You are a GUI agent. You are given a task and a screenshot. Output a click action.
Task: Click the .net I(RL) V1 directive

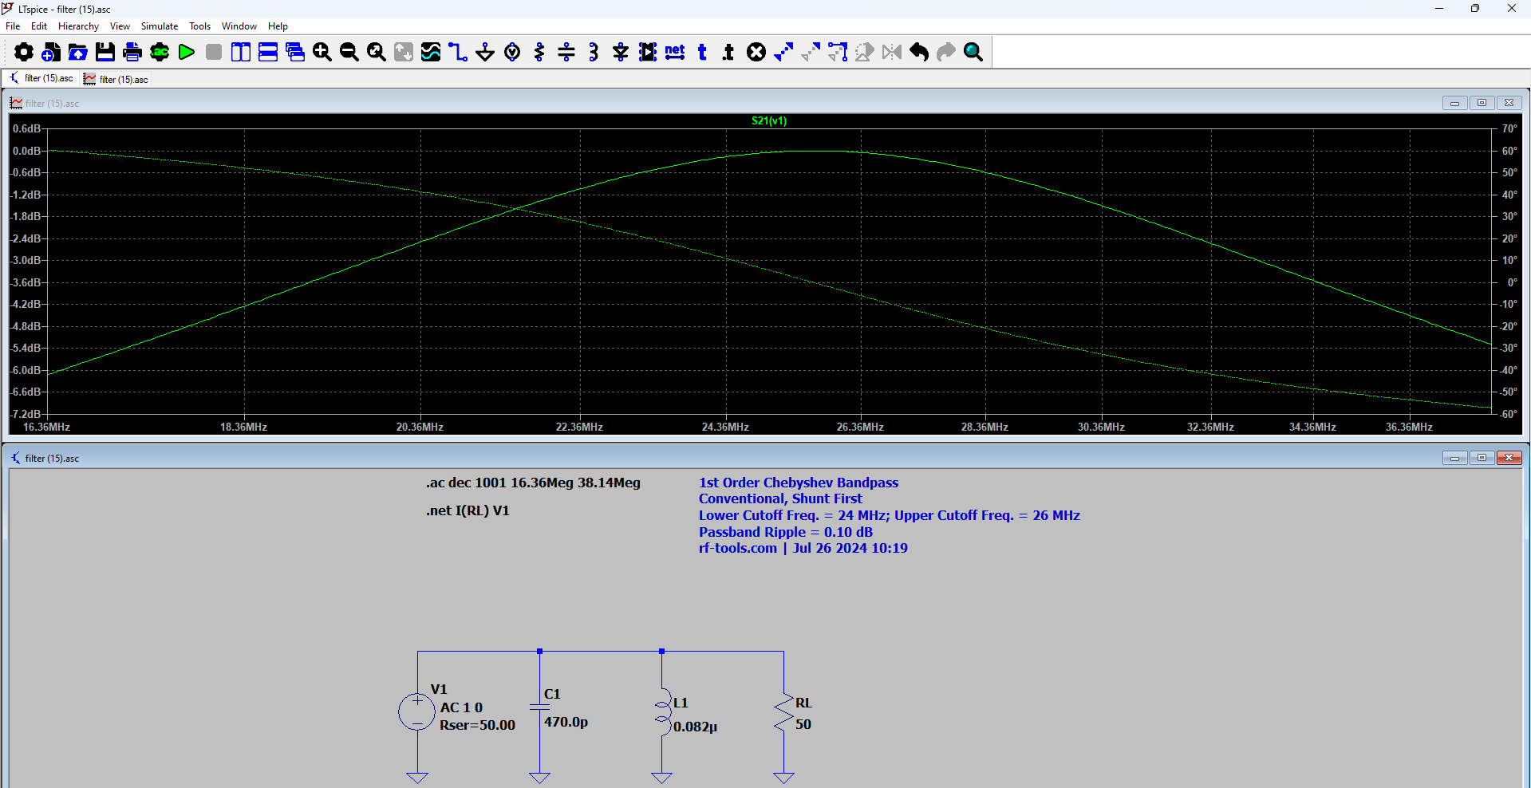tap(468, 510)
